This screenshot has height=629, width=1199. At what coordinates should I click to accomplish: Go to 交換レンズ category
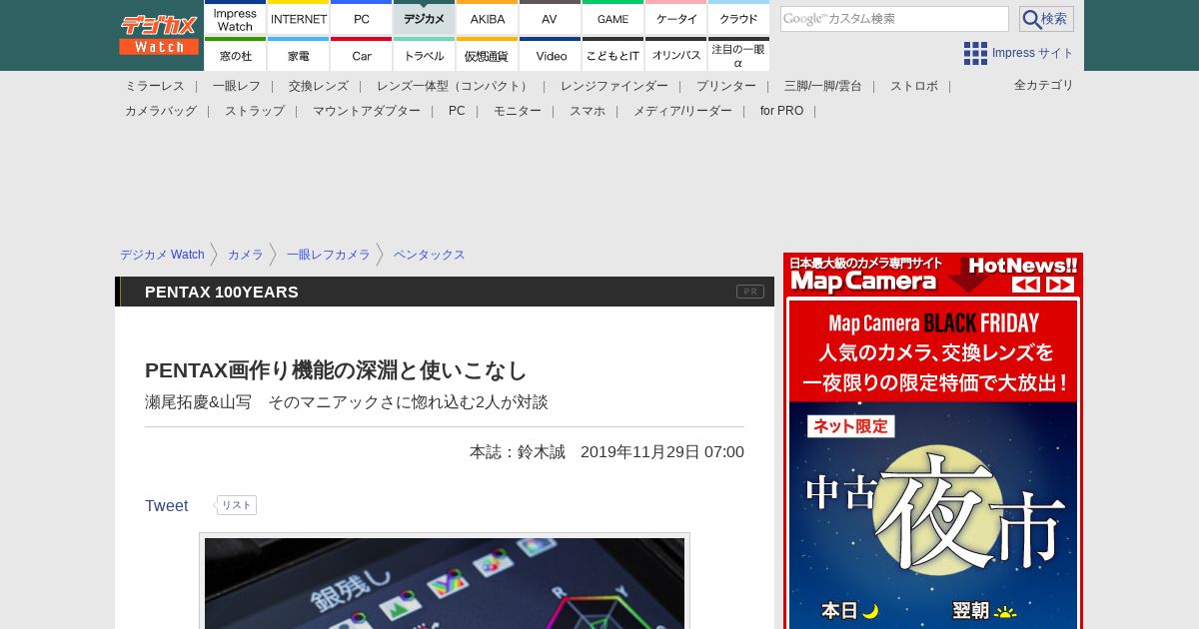pyautogui.click(x=319, y=86)
